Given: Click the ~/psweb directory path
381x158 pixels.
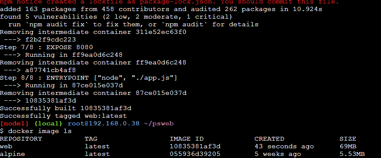Looking at the screenshot, I should point(159,124).
